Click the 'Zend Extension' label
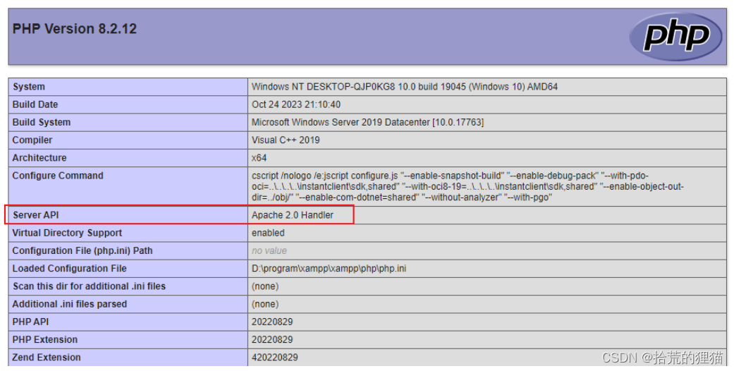 click(47, 358)
